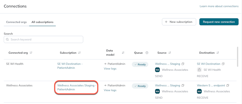Sort by Connected org column icon
This screenshot has width=242, height=104.
point(31,53)
